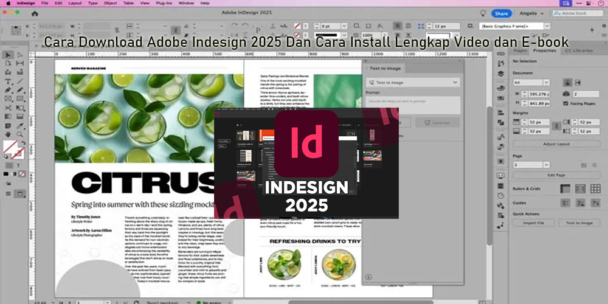
Task: Click Text to Image quick action button
Action: (x=579, y=223)
